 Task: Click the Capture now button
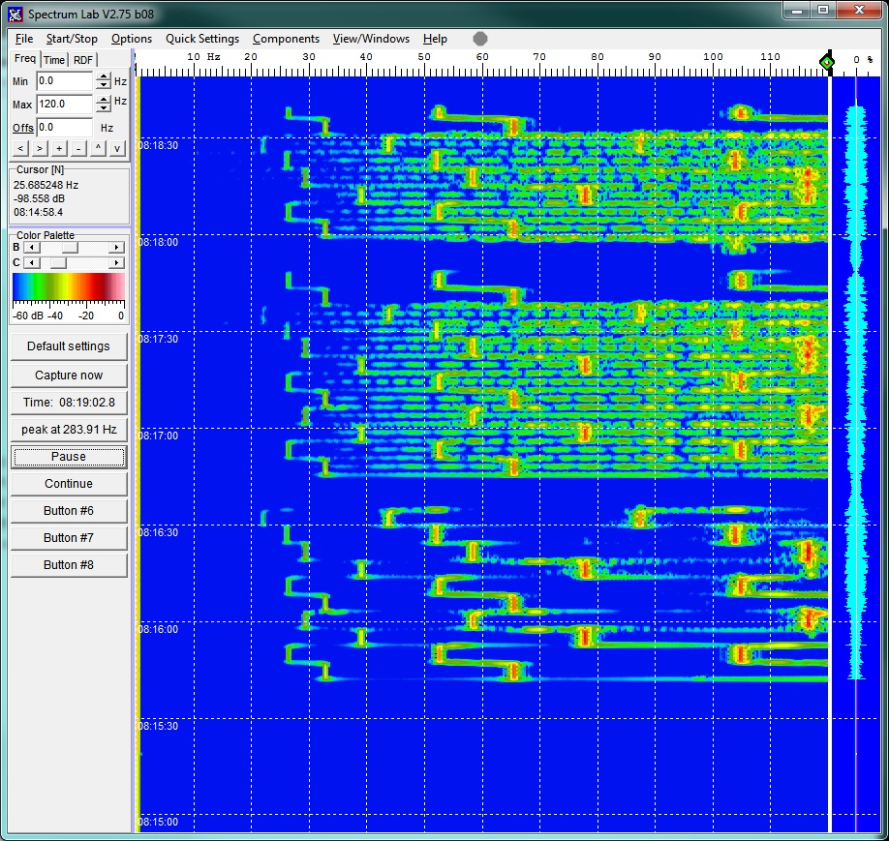click(69, 375)
